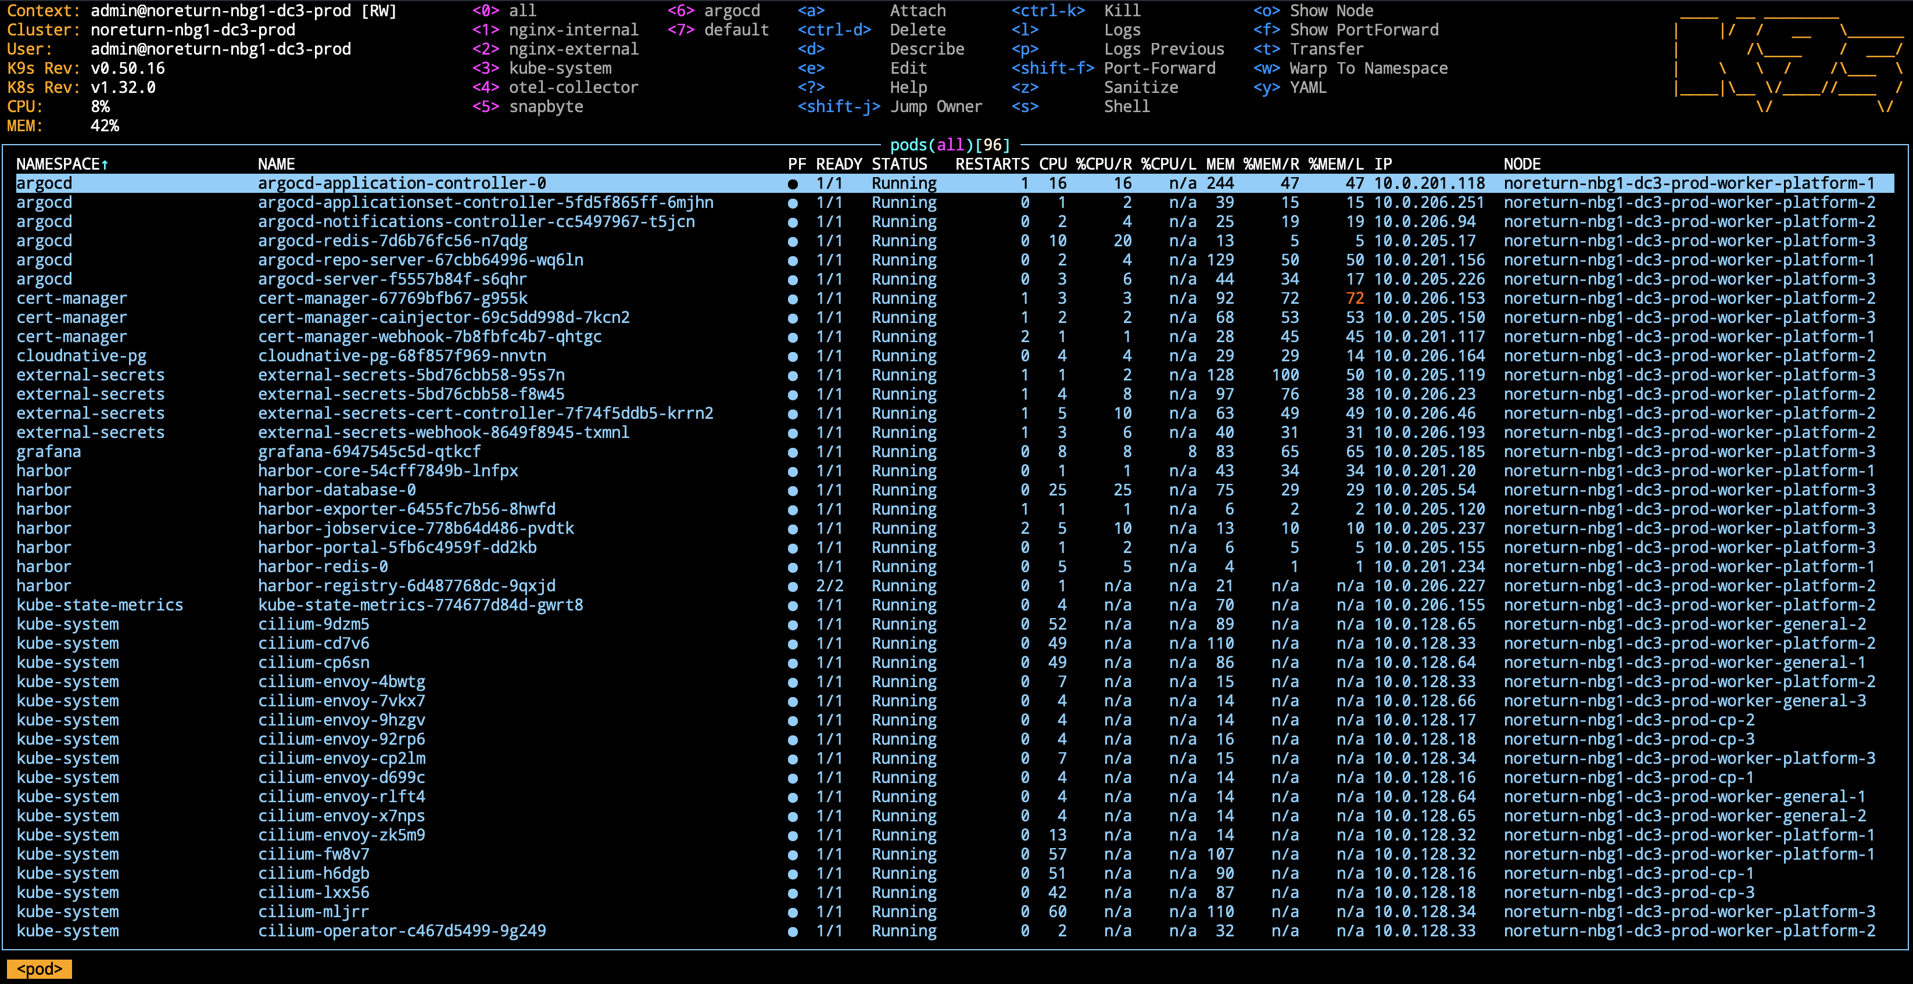Sort by the %MEM/L column header

click(1335, 164)
